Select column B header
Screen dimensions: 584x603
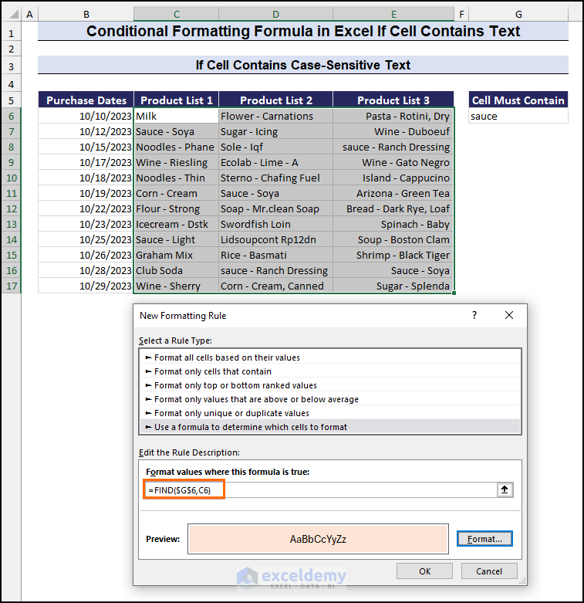coord(86,15)
